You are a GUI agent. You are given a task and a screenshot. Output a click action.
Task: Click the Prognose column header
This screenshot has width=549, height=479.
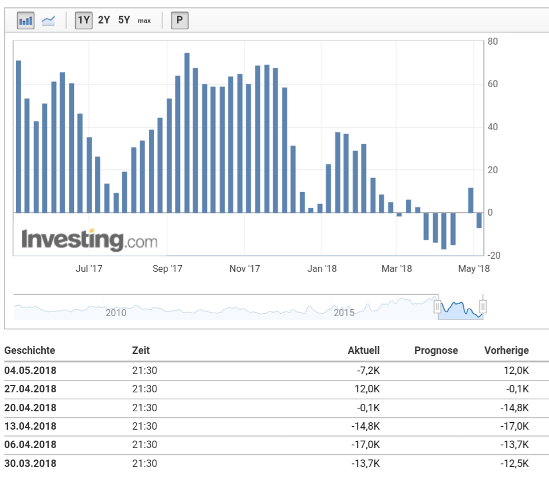(436, 350)
